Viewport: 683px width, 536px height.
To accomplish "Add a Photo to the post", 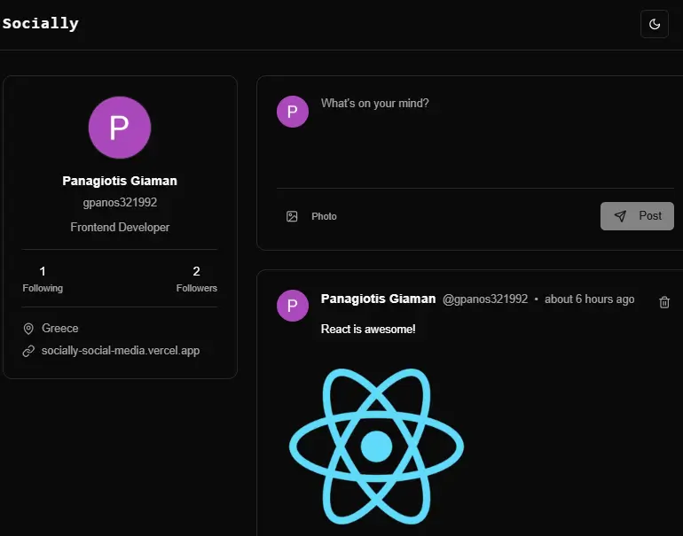I will click(311, 216).
